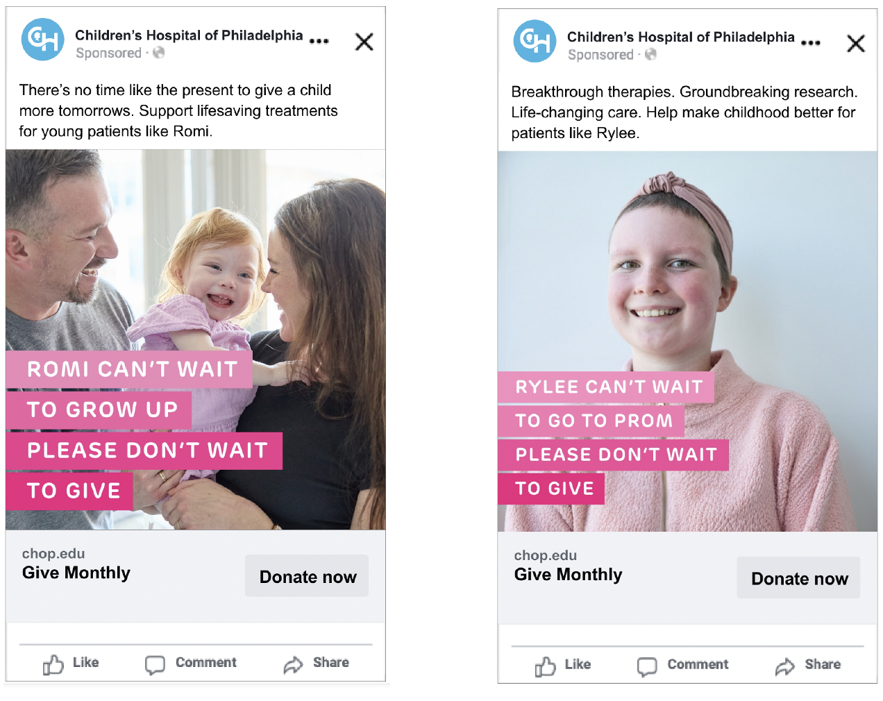
Task: Click the globe icon beside Sponsored on the Rylee ad
Action: click(x=650, y=54)
